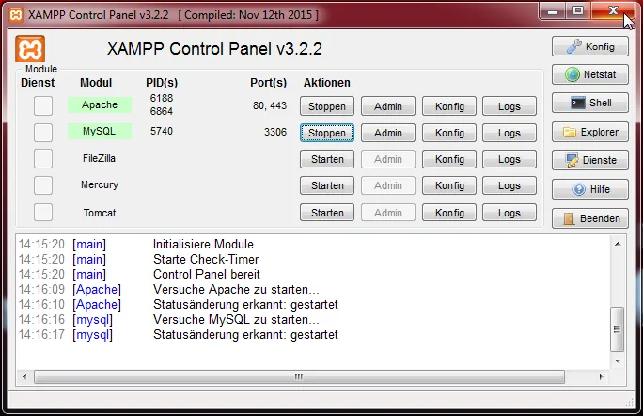Toggle Tomcat service checkbox
The image size is (643, 416).
coord(43,213)
